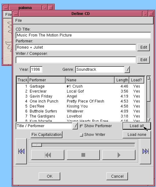Image resolution: width=156 pixels, height=187 pixels.
Task: Click the Cancel button
Action: pyautogui.click(x=117, y=176)
